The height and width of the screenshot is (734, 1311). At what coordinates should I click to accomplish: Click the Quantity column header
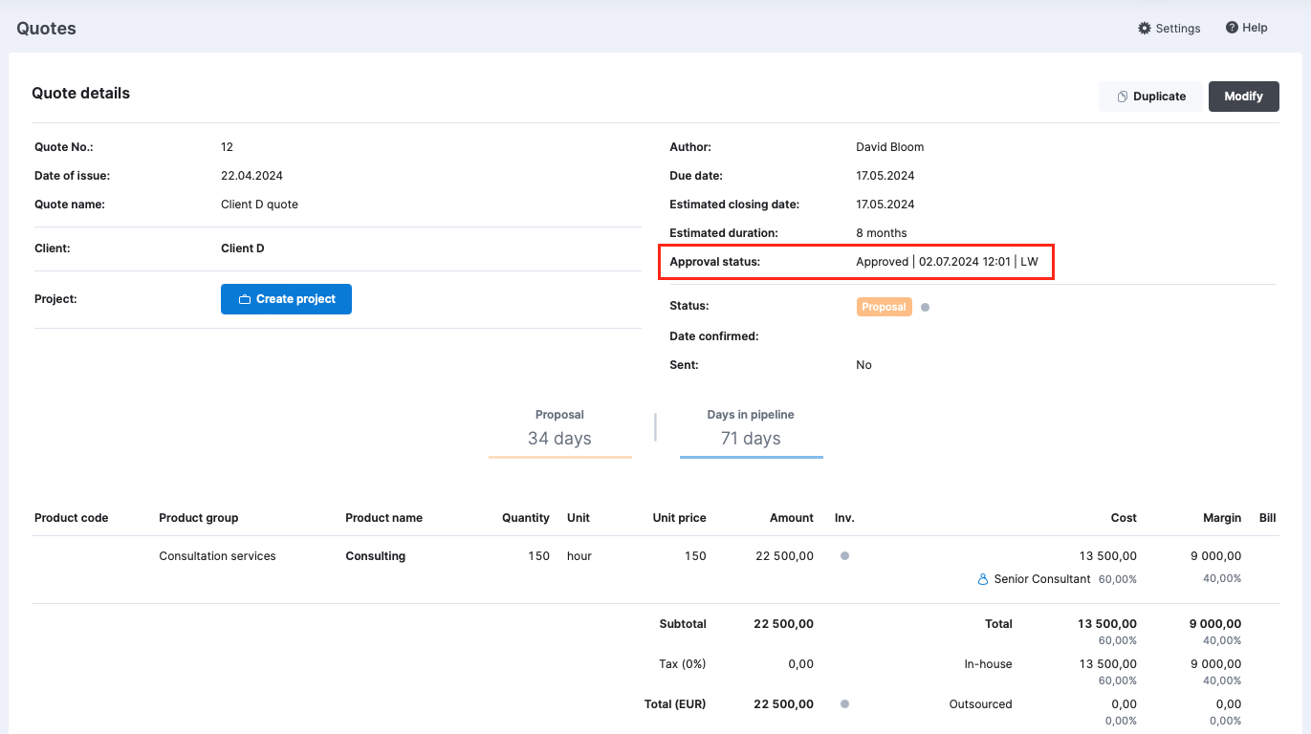[526, 518]
